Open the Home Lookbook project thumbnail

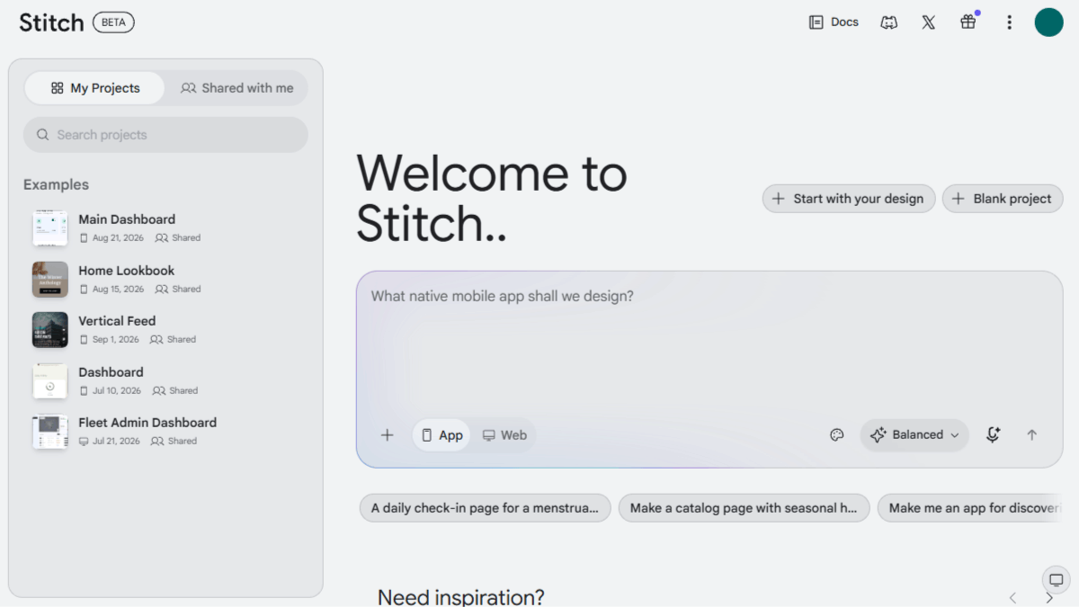(x=50, y=280)
